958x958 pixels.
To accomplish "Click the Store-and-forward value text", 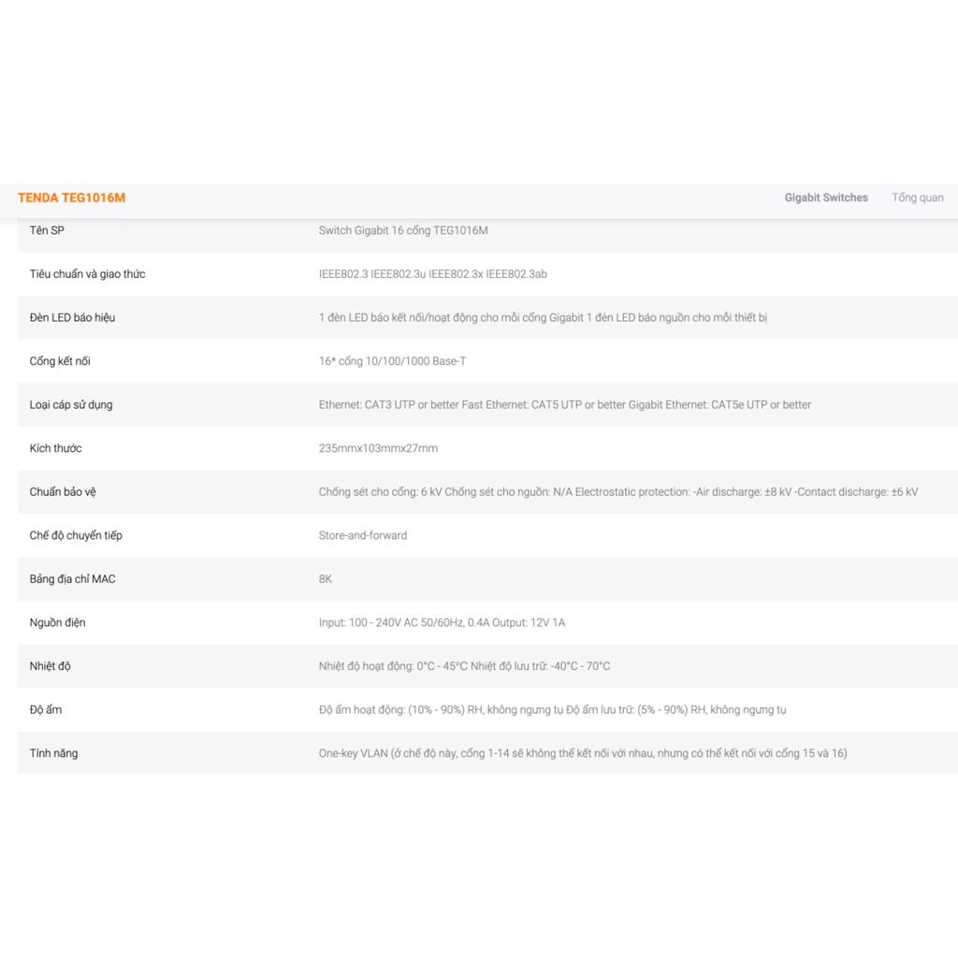I will [363, 535].
